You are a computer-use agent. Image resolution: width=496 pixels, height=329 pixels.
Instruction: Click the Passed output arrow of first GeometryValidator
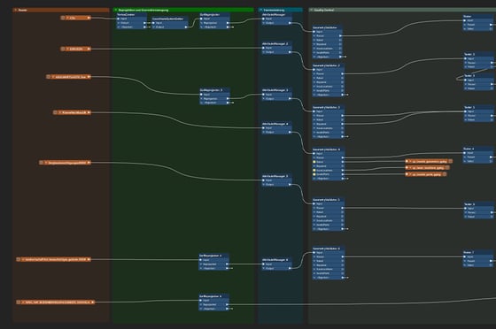tap(340, 36)
